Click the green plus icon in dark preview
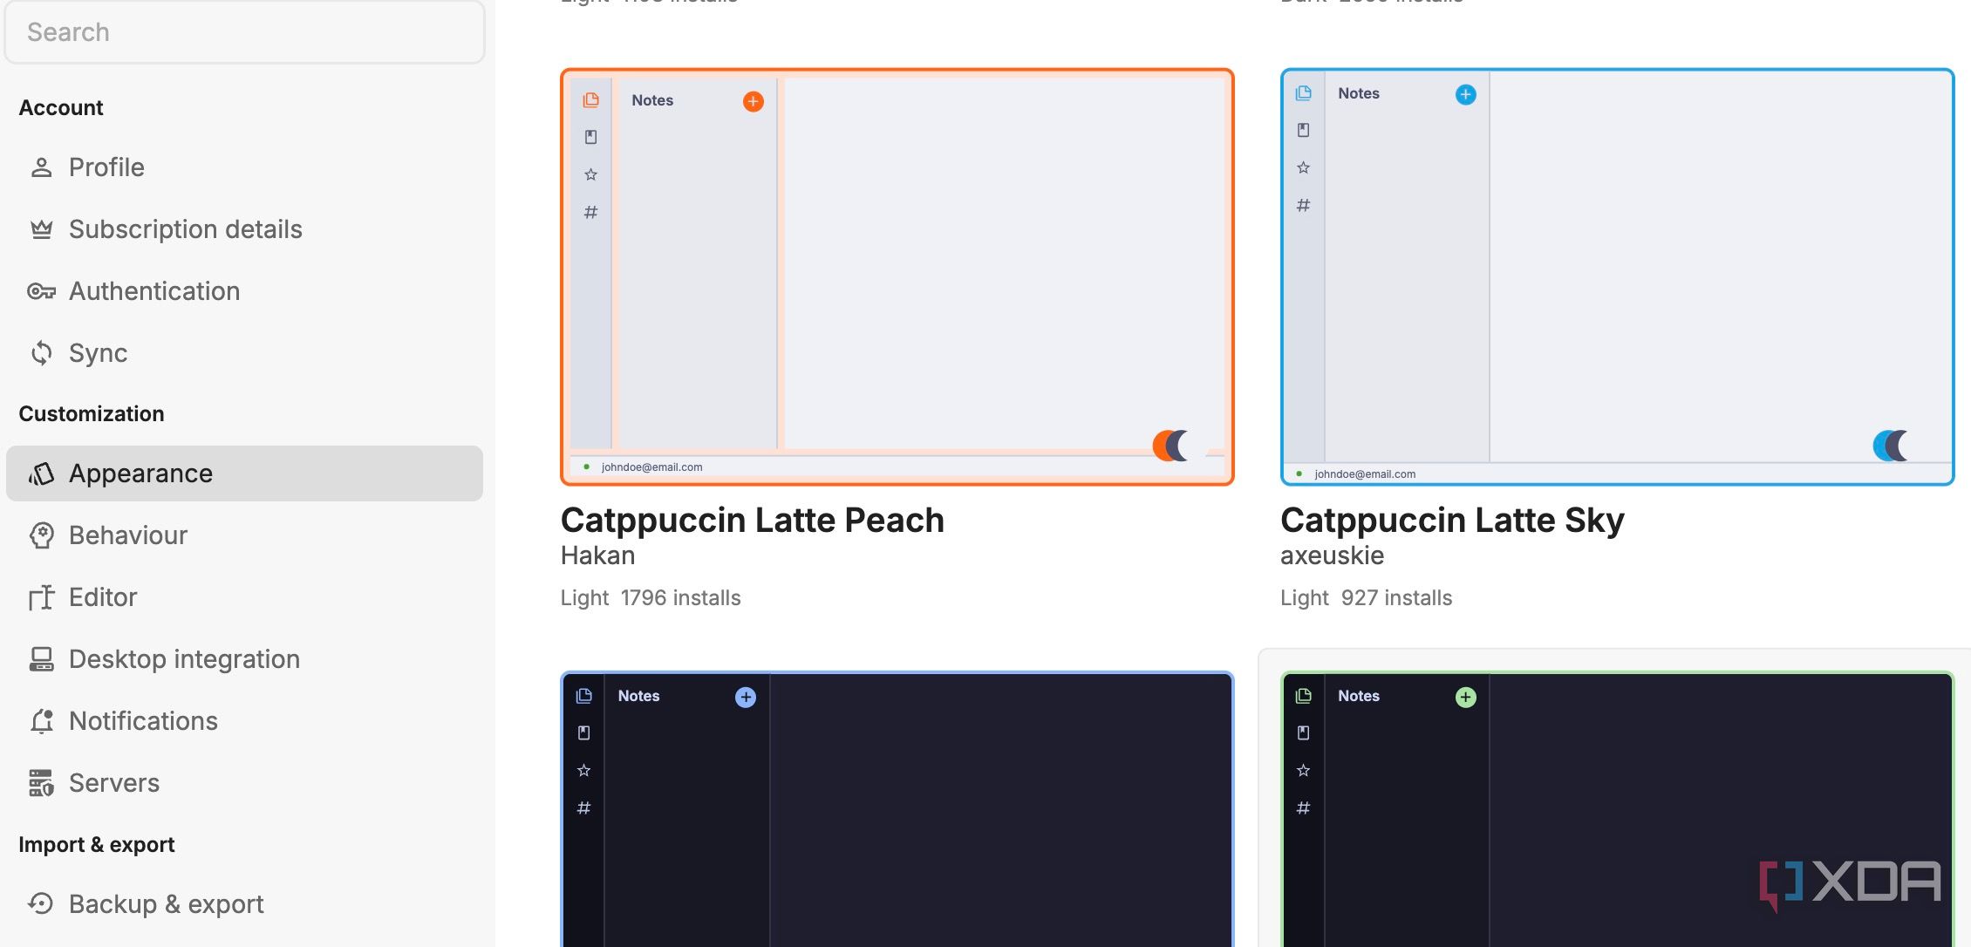Viewport: 1971px width, 947px height. point(1465,697)
